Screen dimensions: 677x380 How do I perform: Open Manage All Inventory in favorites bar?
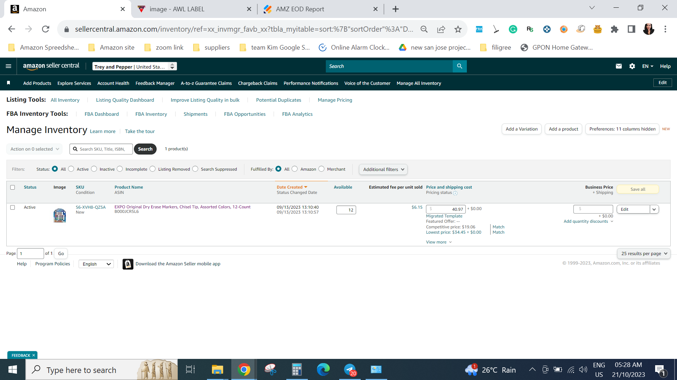419,83
